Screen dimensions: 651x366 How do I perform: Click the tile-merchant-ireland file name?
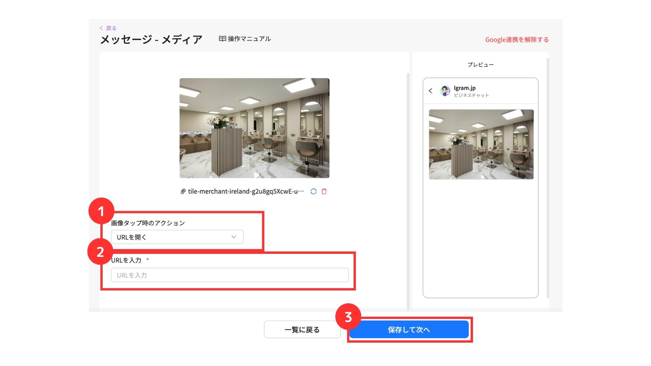[245, 191]
